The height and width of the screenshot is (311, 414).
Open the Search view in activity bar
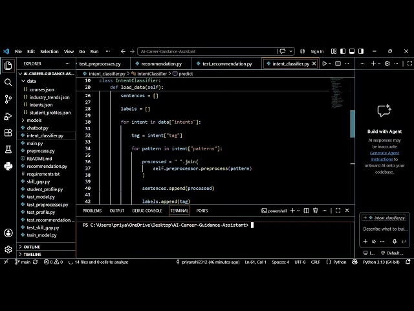(x=8, y=82)
